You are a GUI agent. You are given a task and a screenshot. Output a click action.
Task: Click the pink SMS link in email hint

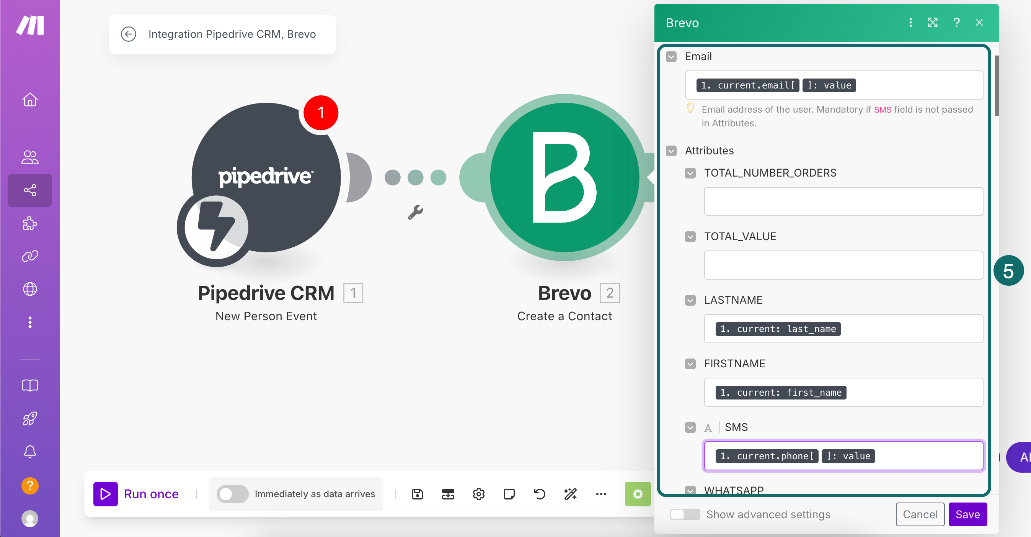coord(882,110)
